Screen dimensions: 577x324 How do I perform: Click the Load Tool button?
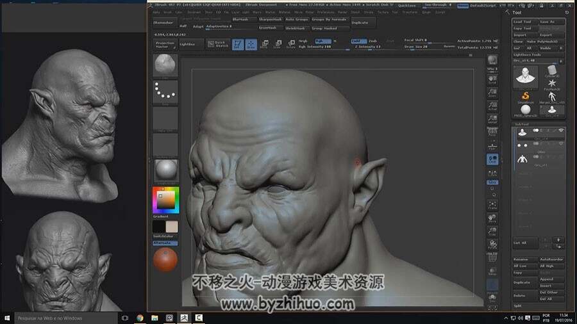[x=526, y=22]
